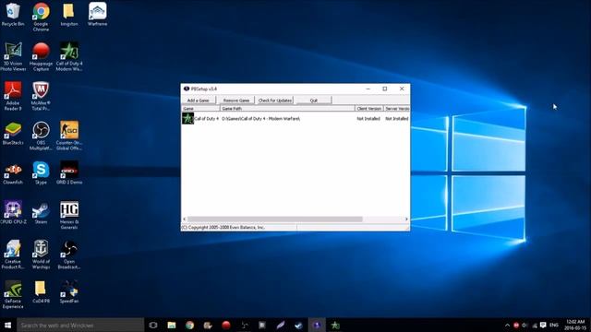Open the BlueStacks desktop shortcut

click(13, 134)
